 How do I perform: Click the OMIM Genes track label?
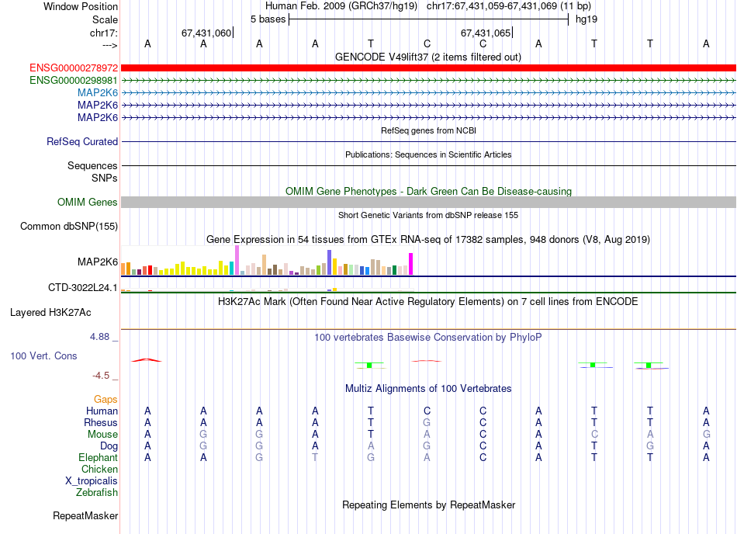(88, 202)
